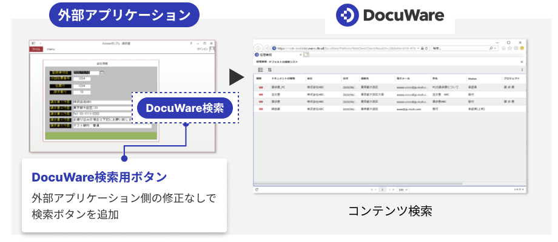Select the 請求書_PC document type cell
558x242 pixels.
pyautogui.click(x=278, y=87)
